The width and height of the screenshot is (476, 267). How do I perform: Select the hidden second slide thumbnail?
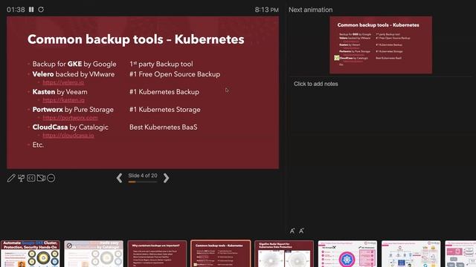[94, 254]
